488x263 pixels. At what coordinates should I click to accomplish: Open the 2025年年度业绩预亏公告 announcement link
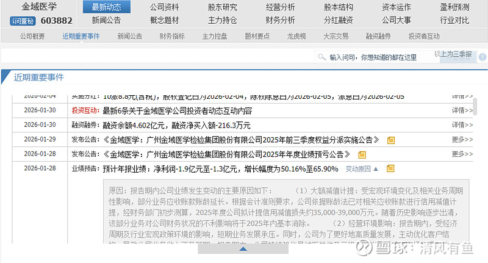[226, 154]
